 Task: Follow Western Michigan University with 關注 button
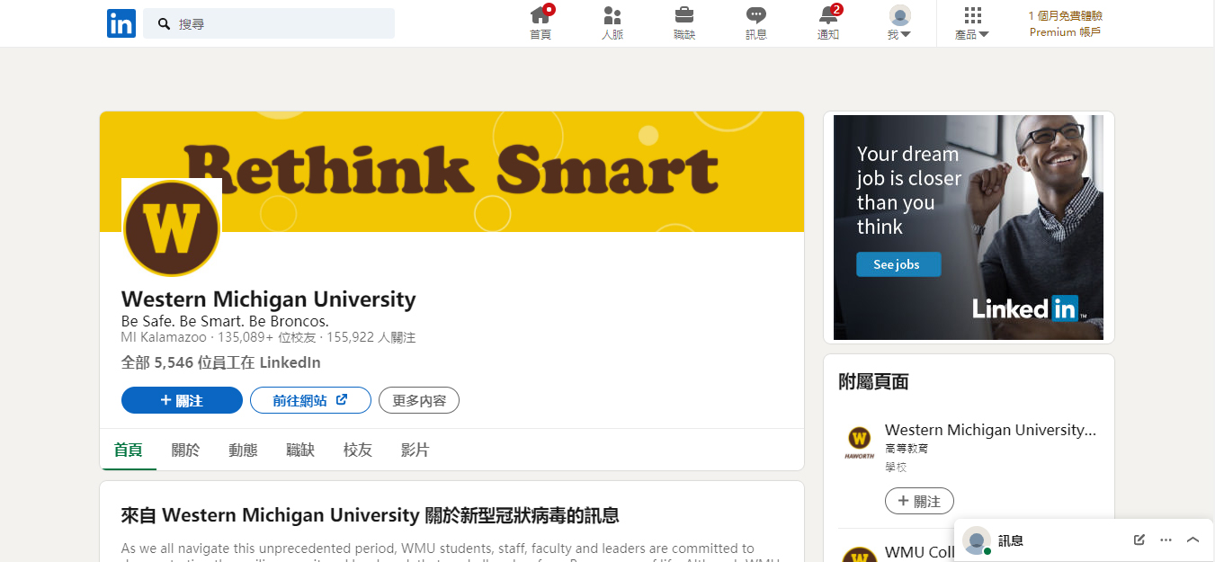click(182, 400)
